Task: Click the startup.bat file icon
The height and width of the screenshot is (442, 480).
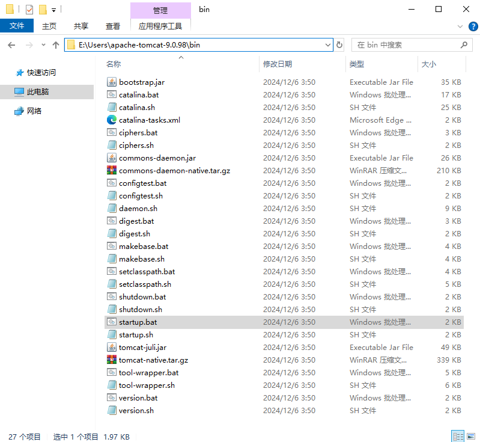Action: [x=111, y=322]
